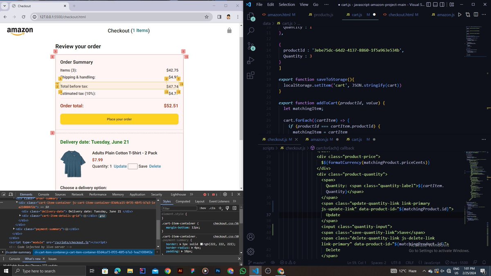Viewport: 491px width, 276px height.
Task: Switch to the products.js editor tab
Action: click(x=320, y=15)
